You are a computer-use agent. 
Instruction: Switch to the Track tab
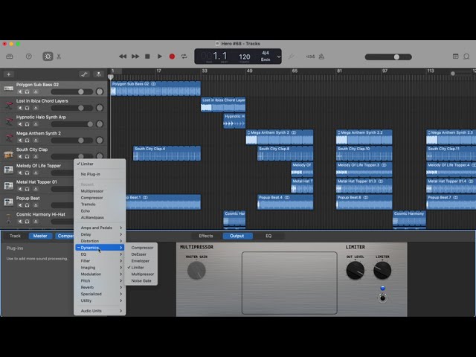pos(15,236)
